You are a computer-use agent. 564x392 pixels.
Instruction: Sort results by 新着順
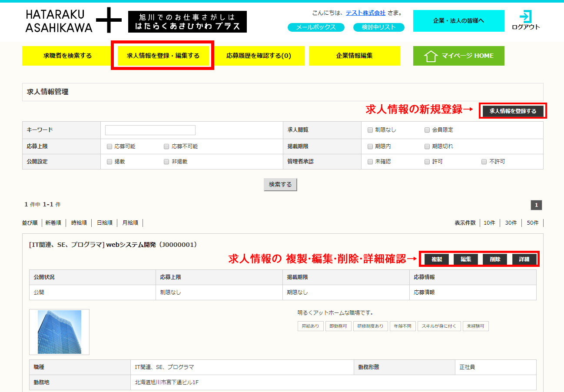53,223
